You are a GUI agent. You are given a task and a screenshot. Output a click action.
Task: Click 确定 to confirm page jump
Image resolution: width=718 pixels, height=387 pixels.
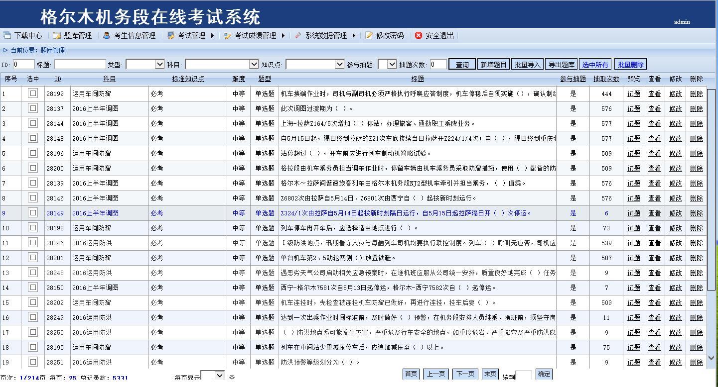544,374
